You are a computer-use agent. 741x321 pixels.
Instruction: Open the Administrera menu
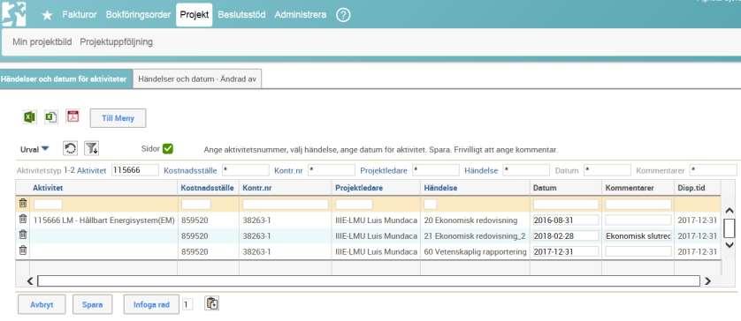[x=300, y=15]
